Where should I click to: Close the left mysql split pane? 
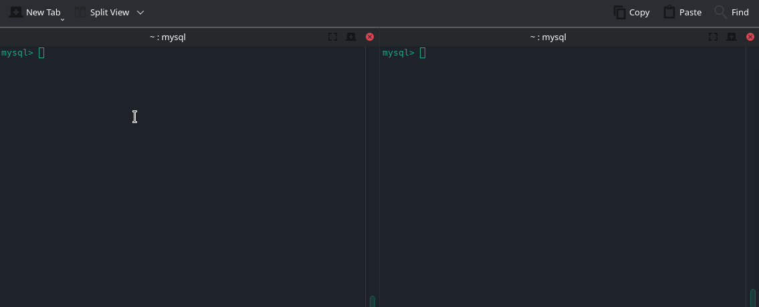(370, 37)
